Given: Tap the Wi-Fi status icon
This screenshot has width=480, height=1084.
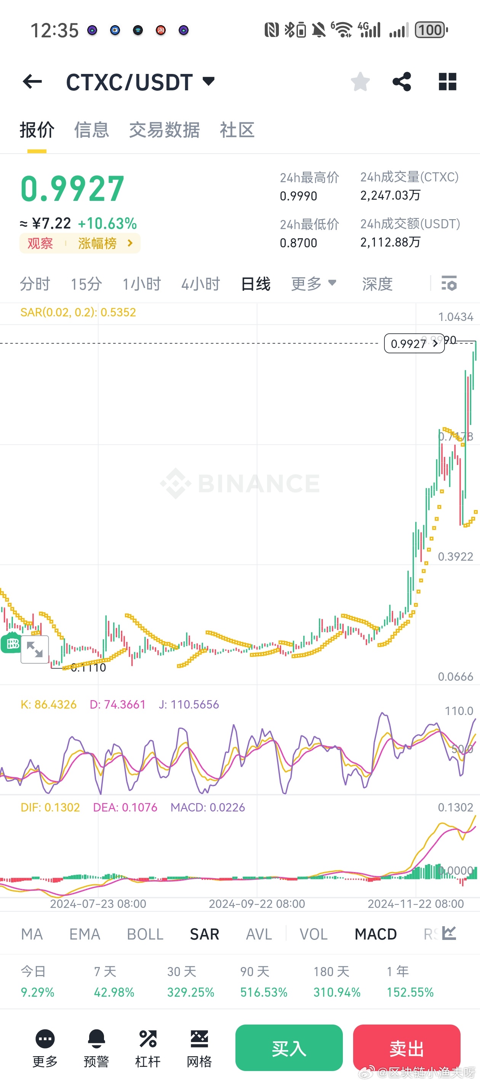Looking at the screenshot, I should pyautogui.click(x=342, y=30).
